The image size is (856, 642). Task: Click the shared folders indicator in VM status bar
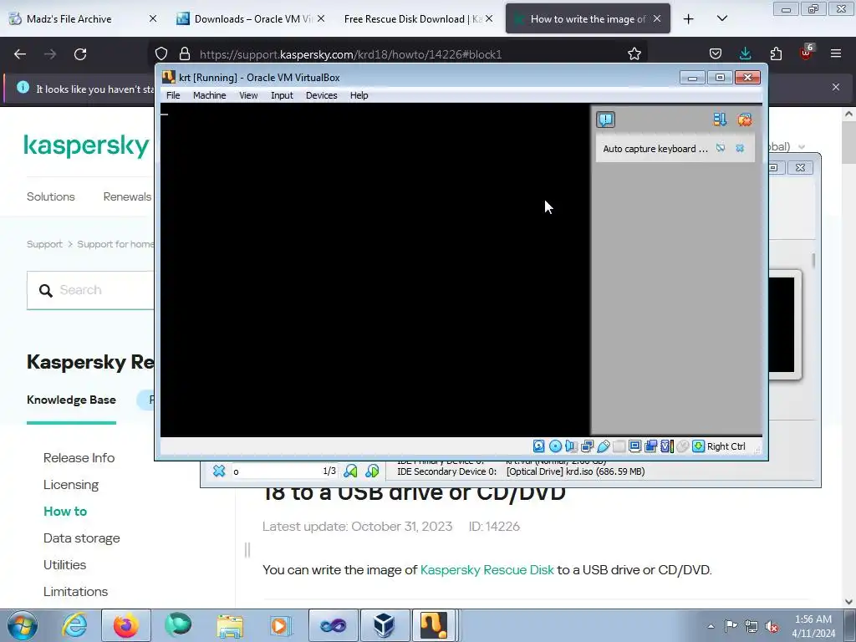coord(619,446)
